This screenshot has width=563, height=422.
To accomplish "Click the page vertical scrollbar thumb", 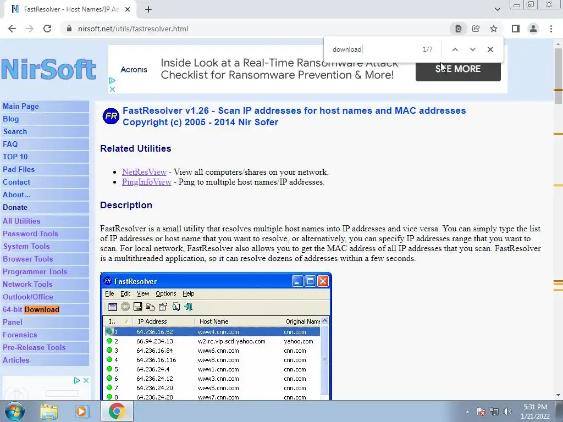I will coord(558,75).
